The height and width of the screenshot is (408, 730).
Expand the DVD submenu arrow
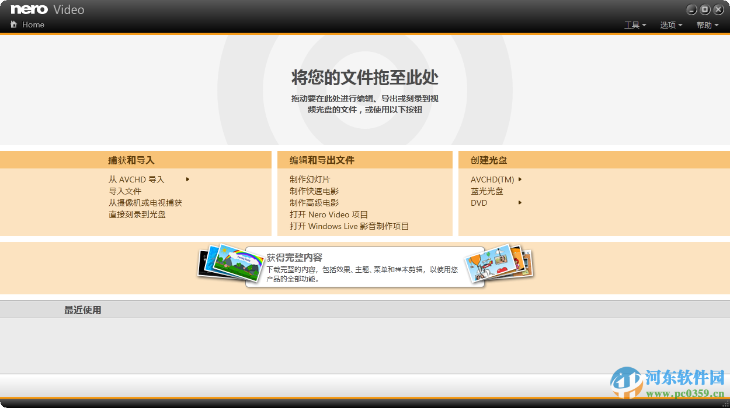pos(519,203)
